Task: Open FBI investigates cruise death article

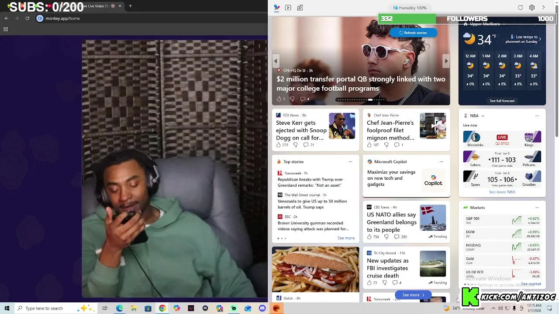Action: pyautogui.click(x=388, y=268)
